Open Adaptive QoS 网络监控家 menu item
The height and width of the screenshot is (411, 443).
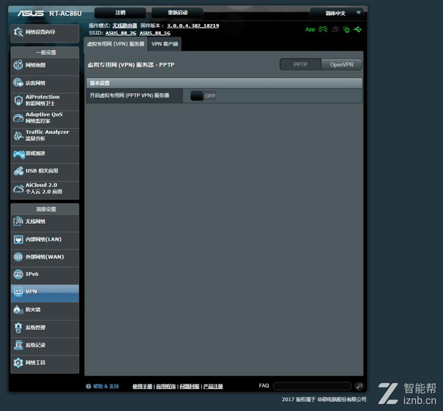pos(45,118)
